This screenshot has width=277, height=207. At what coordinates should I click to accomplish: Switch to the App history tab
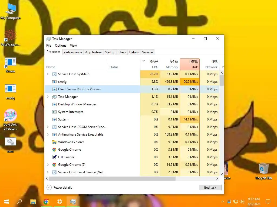[x=93, y=52]
